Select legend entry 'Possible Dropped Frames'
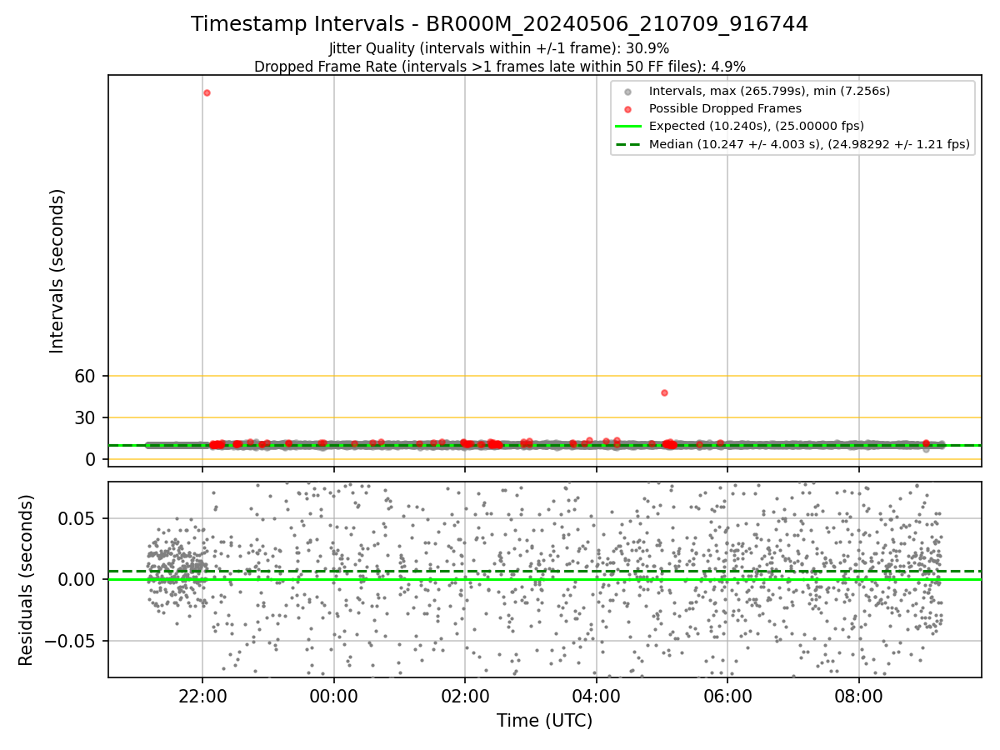The image size is (1000, 750). 725,108
